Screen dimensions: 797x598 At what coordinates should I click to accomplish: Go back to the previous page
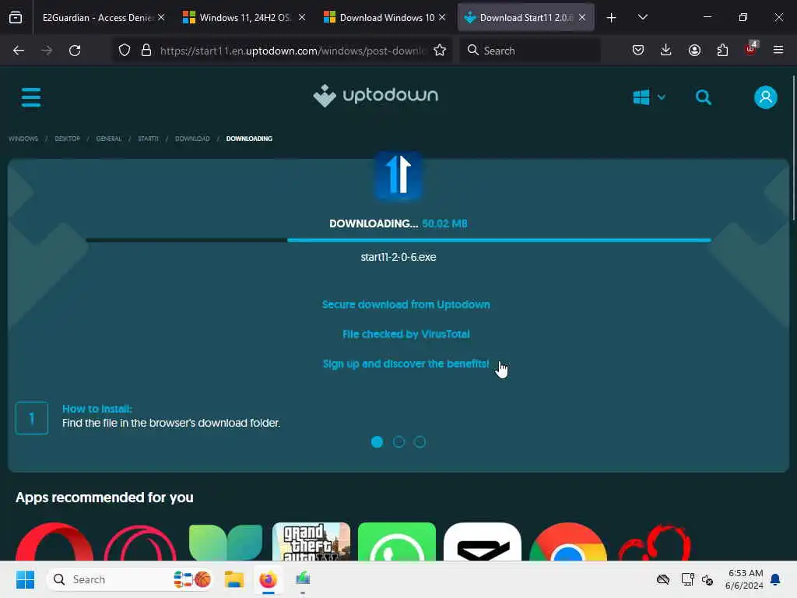tap(19, 51)
